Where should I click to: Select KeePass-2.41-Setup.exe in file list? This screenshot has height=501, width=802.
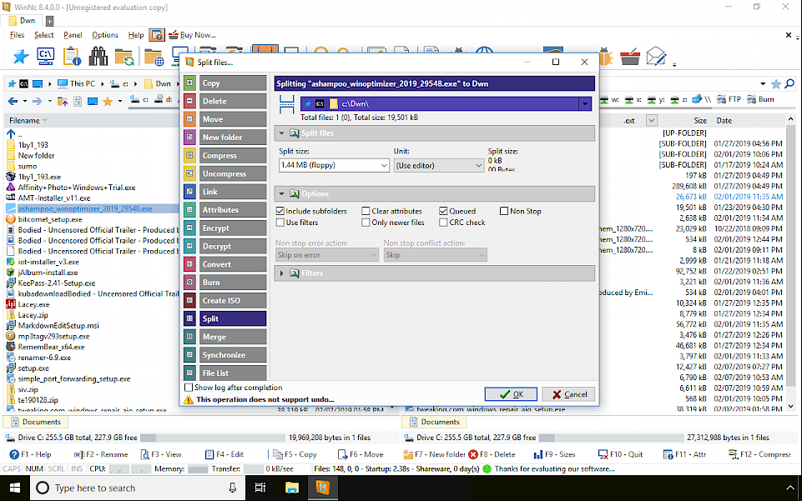[57, 283]
